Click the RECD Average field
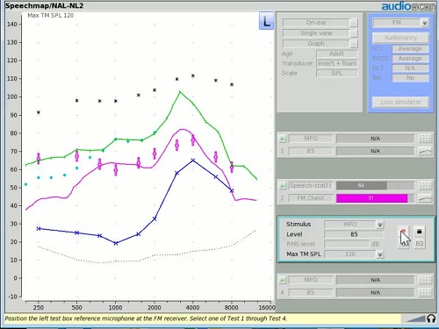The width and height of the screenshot is (439, 329). (410, 59)
